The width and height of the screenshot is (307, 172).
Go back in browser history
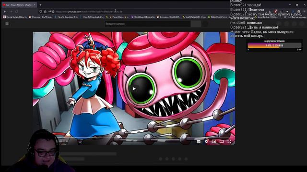5,11
